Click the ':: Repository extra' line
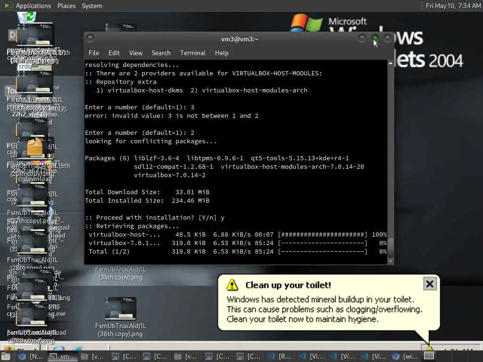 point(121,82)
